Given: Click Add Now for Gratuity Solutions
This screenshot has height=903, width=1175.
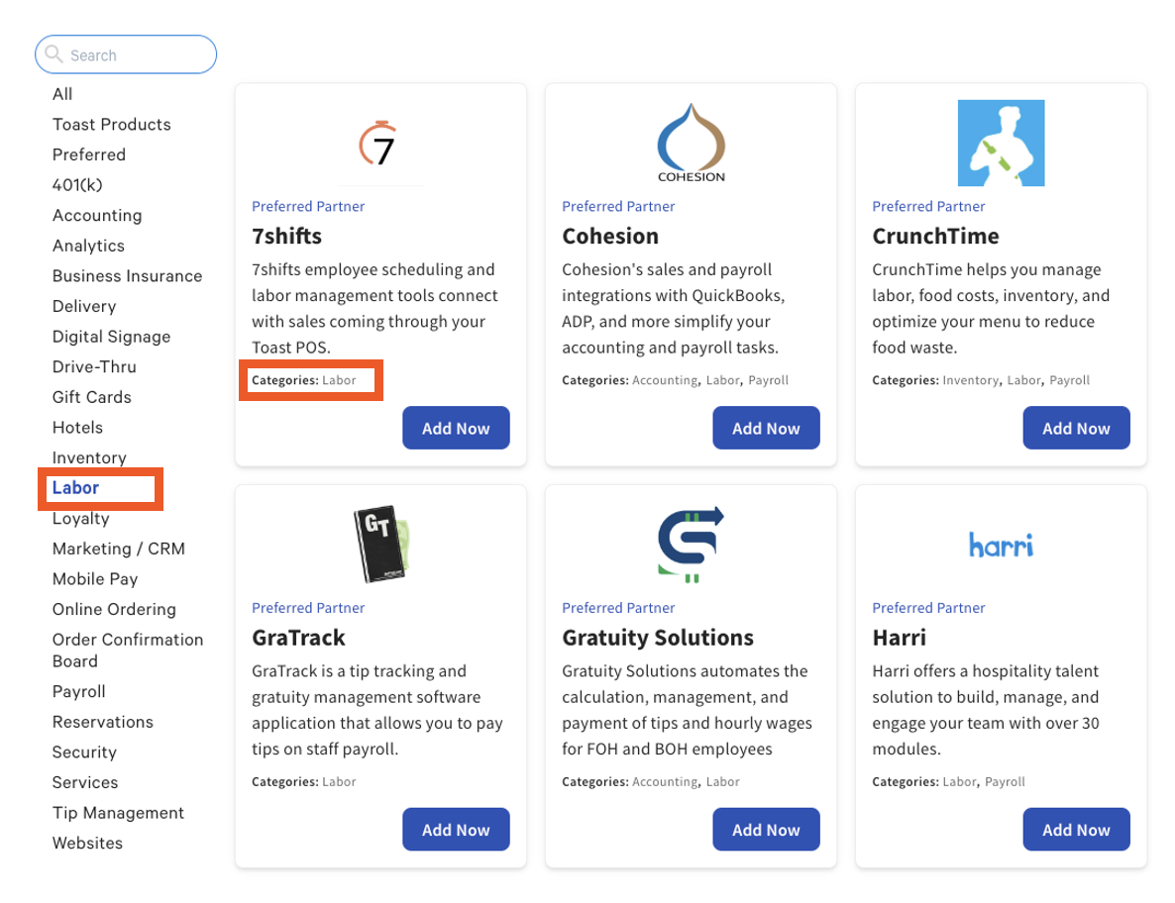Looking at the screenshot, I should click(766, 829).
